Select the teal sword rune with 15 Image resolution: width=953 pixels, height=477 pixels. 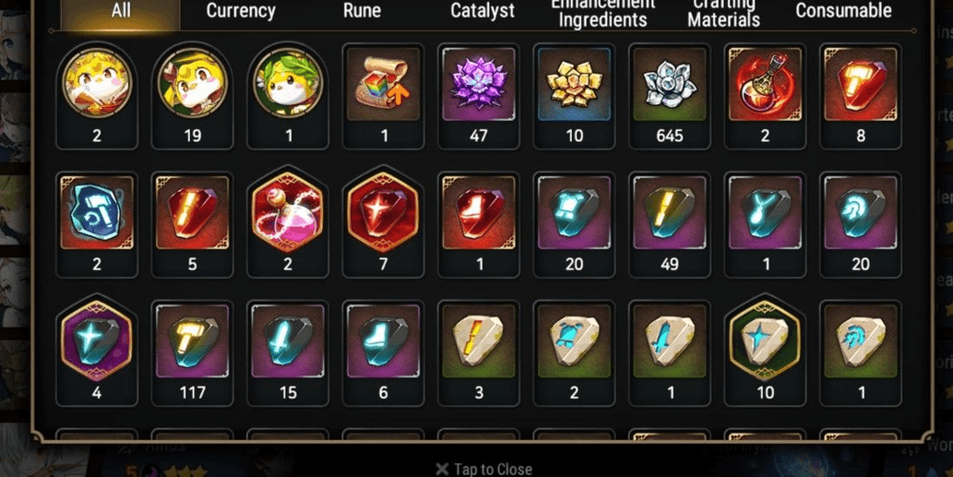(288, 353)
